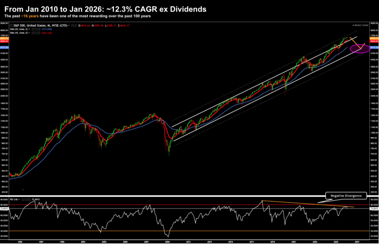The width and height of the screenshot is (379, 244).
Task: Click the blue 5717.70 EMA price label
Action: point(374,48)
